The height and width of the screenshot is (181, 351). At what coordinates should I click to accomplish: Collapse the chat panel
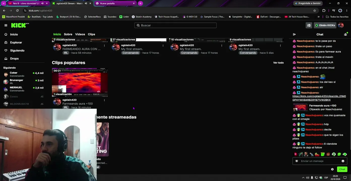(x=294, y=34)
